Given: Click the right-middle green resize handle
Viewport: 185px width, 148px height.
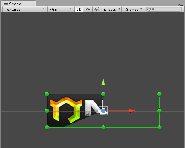Looking at the screenshot, I should tap(159, 111).
